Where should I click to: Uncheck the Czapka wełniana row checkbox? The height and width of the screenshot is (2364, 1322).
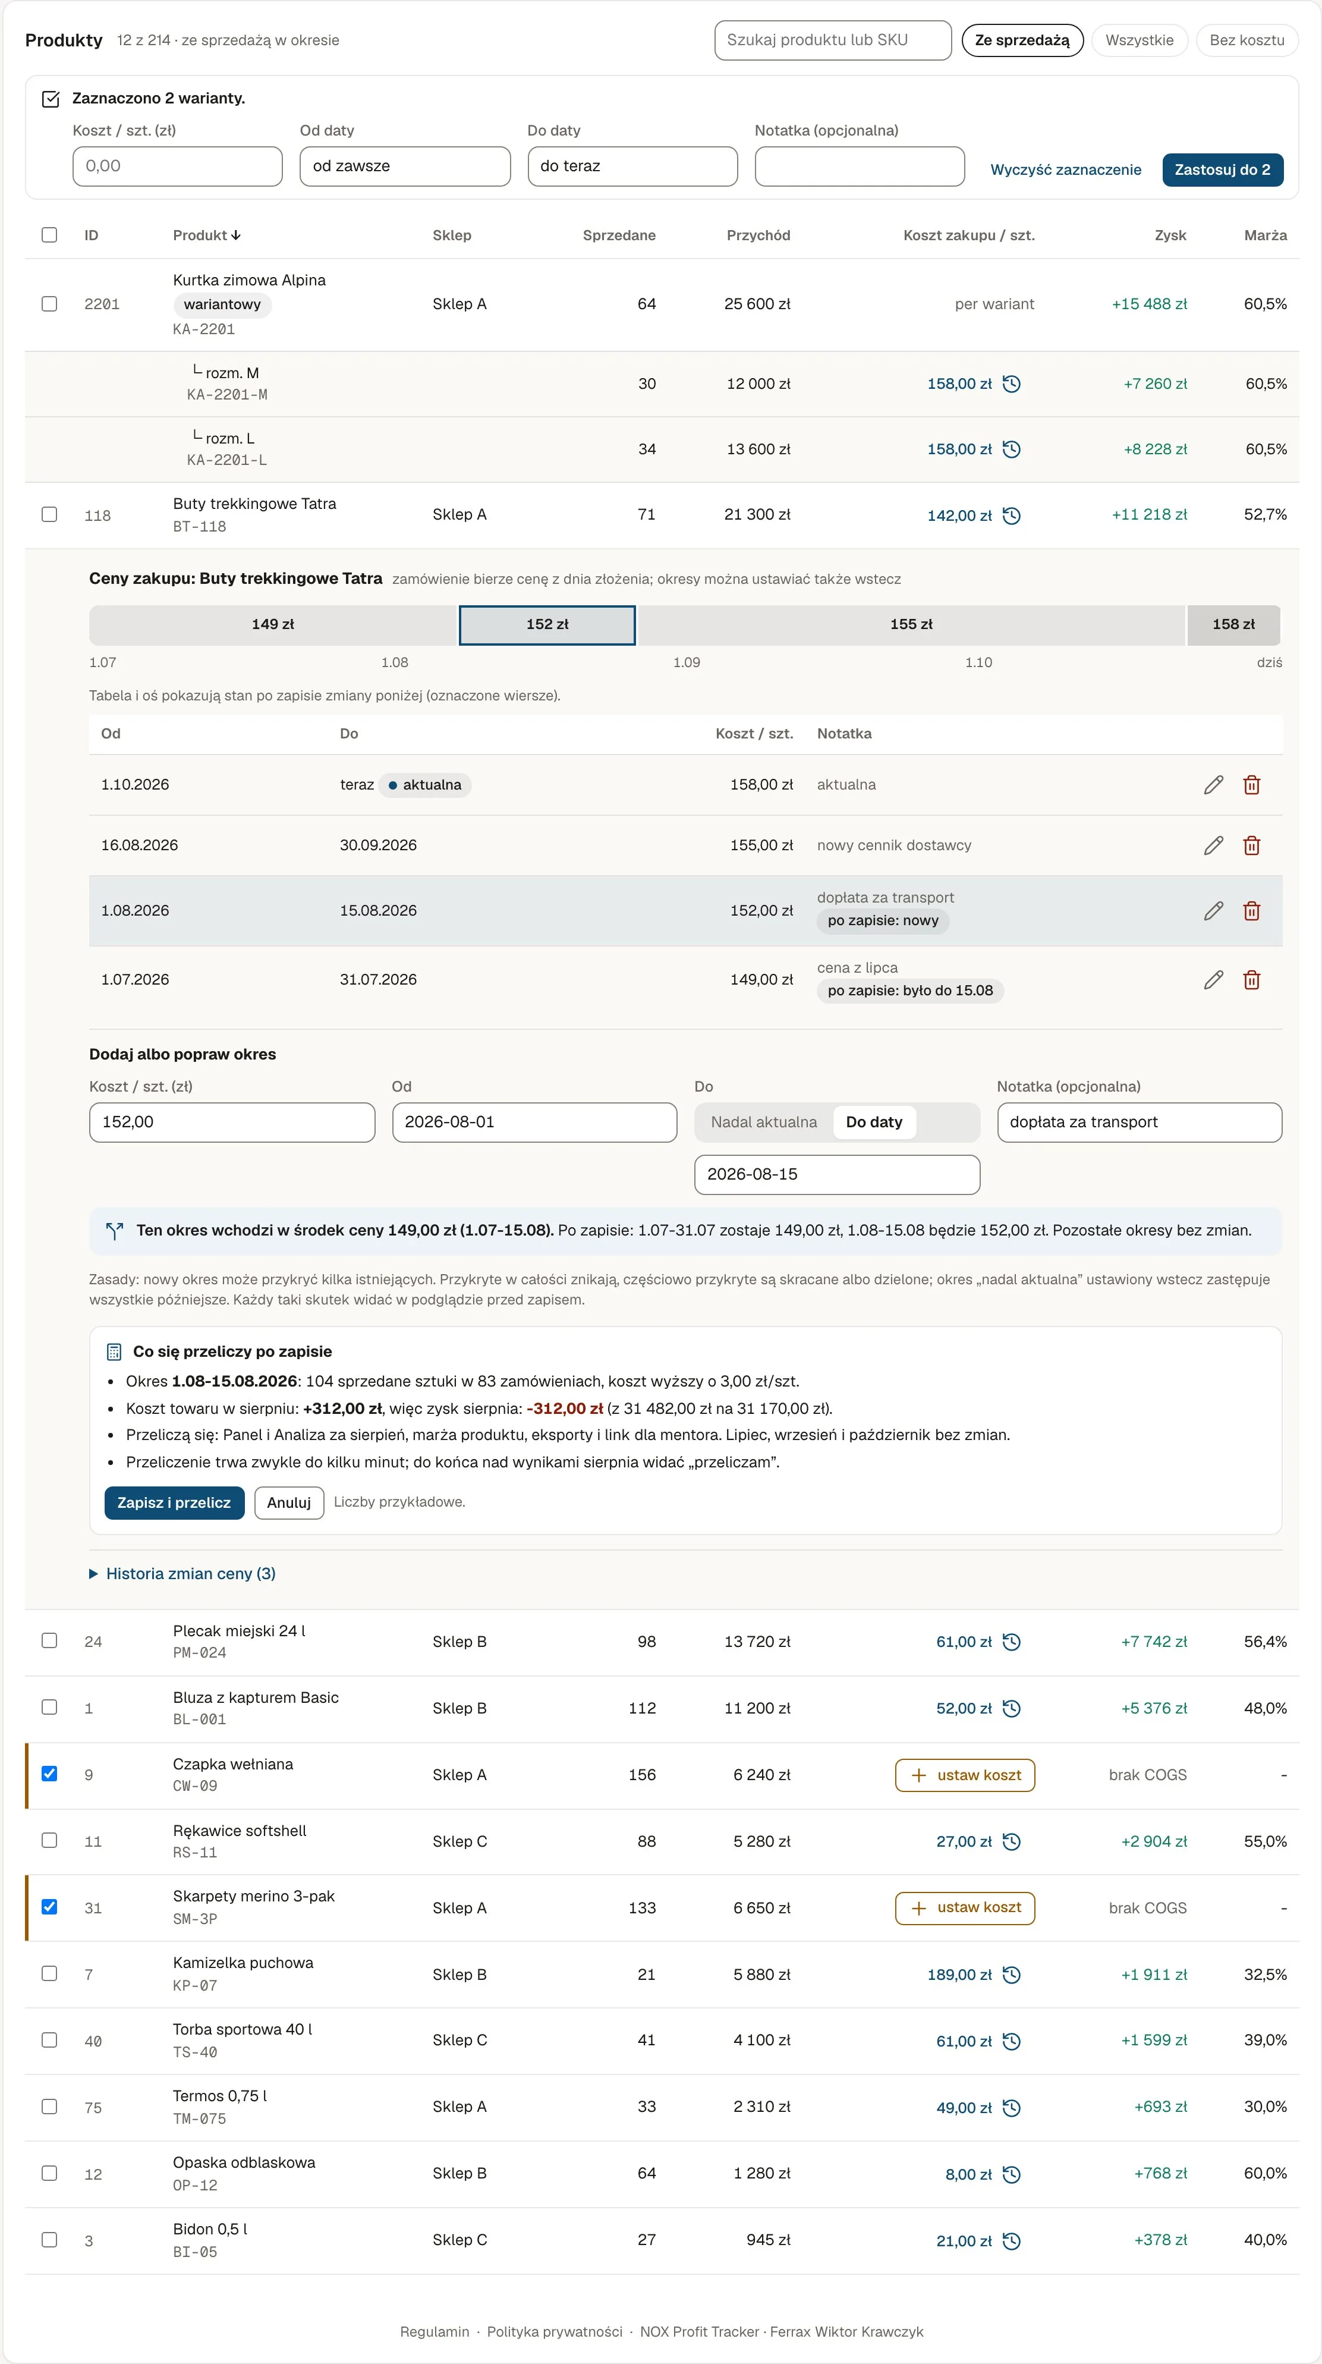49,1773
